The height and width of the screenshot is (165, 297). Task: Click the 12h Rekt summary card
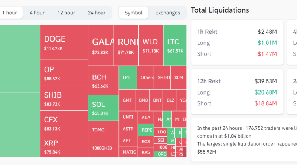click(x=236, y=92)
